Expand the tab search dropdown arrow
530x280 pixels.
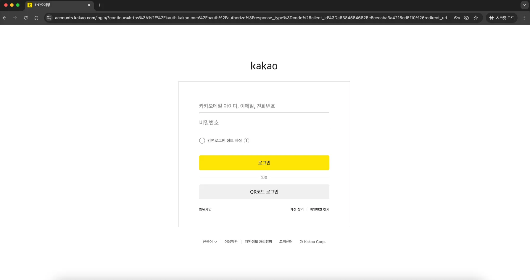(x=524, y=5)
